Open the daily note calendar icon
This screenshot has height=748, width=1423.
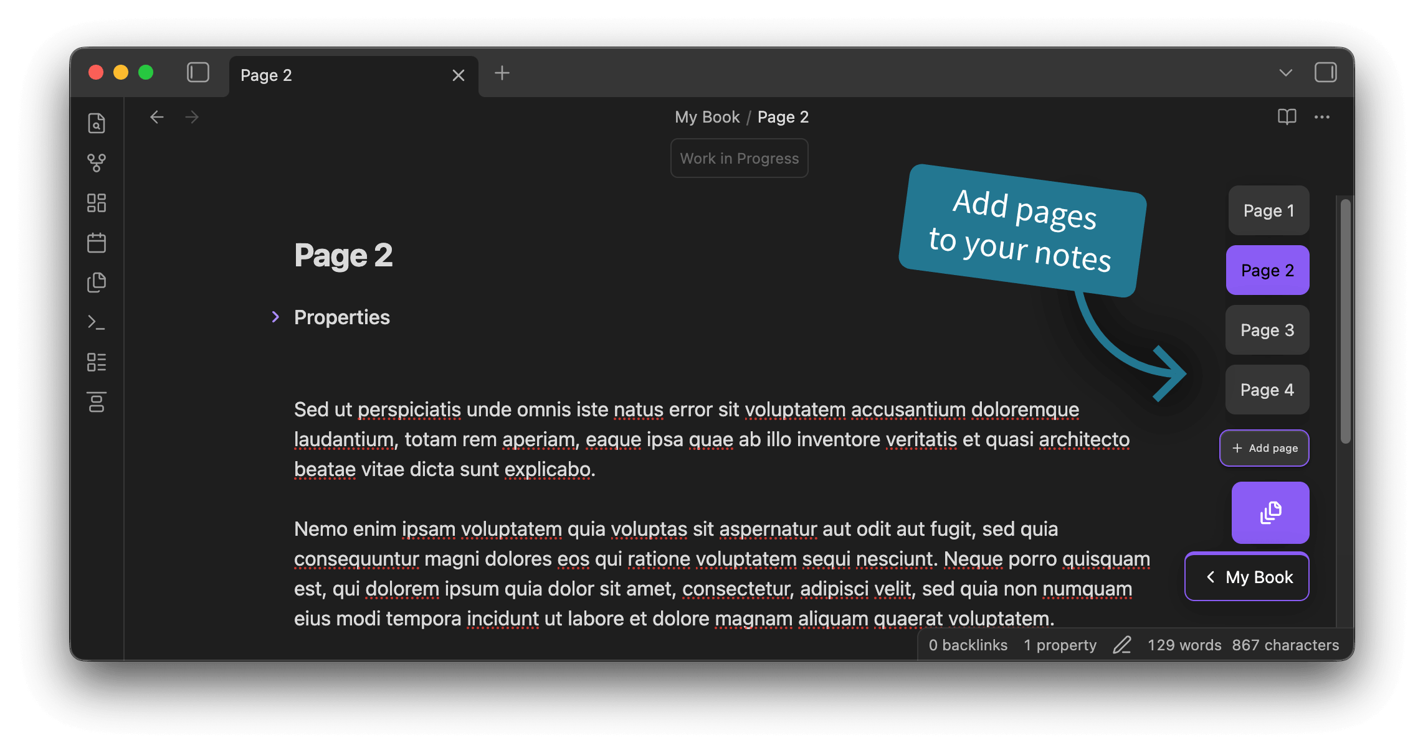click(x=97, y=243)
